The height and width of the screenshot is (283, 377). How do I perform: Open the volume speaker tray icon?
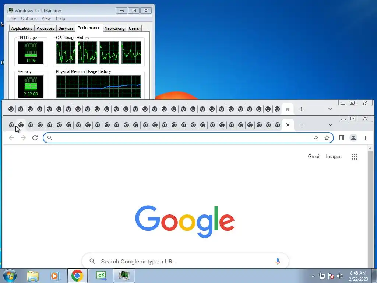[x=340, y=276]
